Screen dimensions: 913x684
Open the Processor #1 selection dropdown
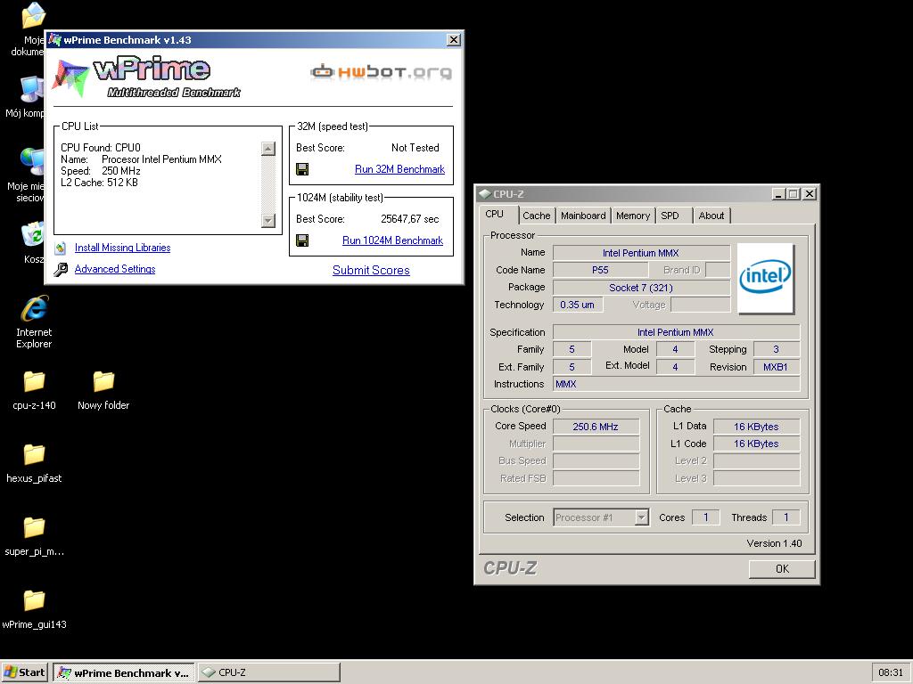(641, 517)
